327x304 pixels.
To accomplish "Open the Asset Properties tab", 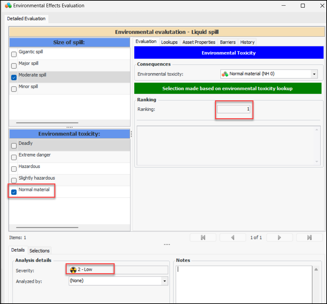I will 199,42.
